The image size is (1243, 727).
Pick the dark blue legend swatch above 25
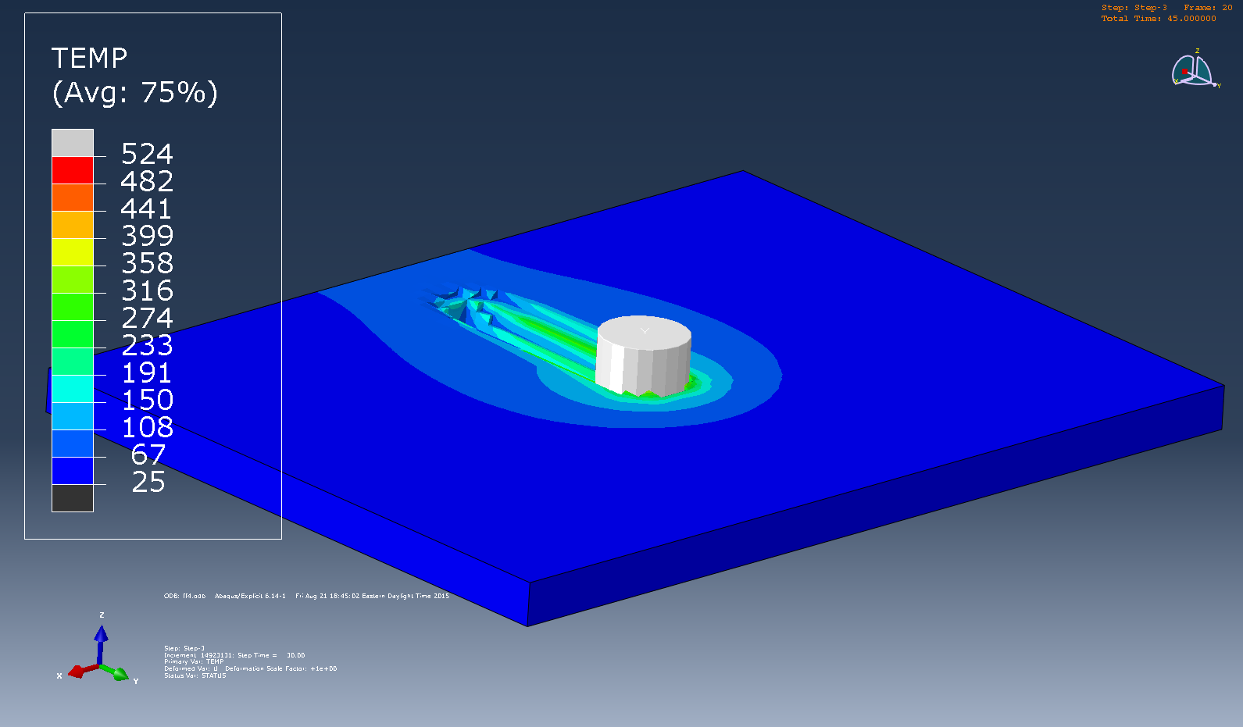coord(73,471)
